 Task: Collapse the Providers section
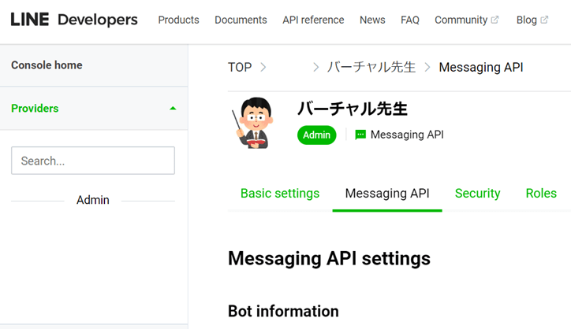coord(94,109)
